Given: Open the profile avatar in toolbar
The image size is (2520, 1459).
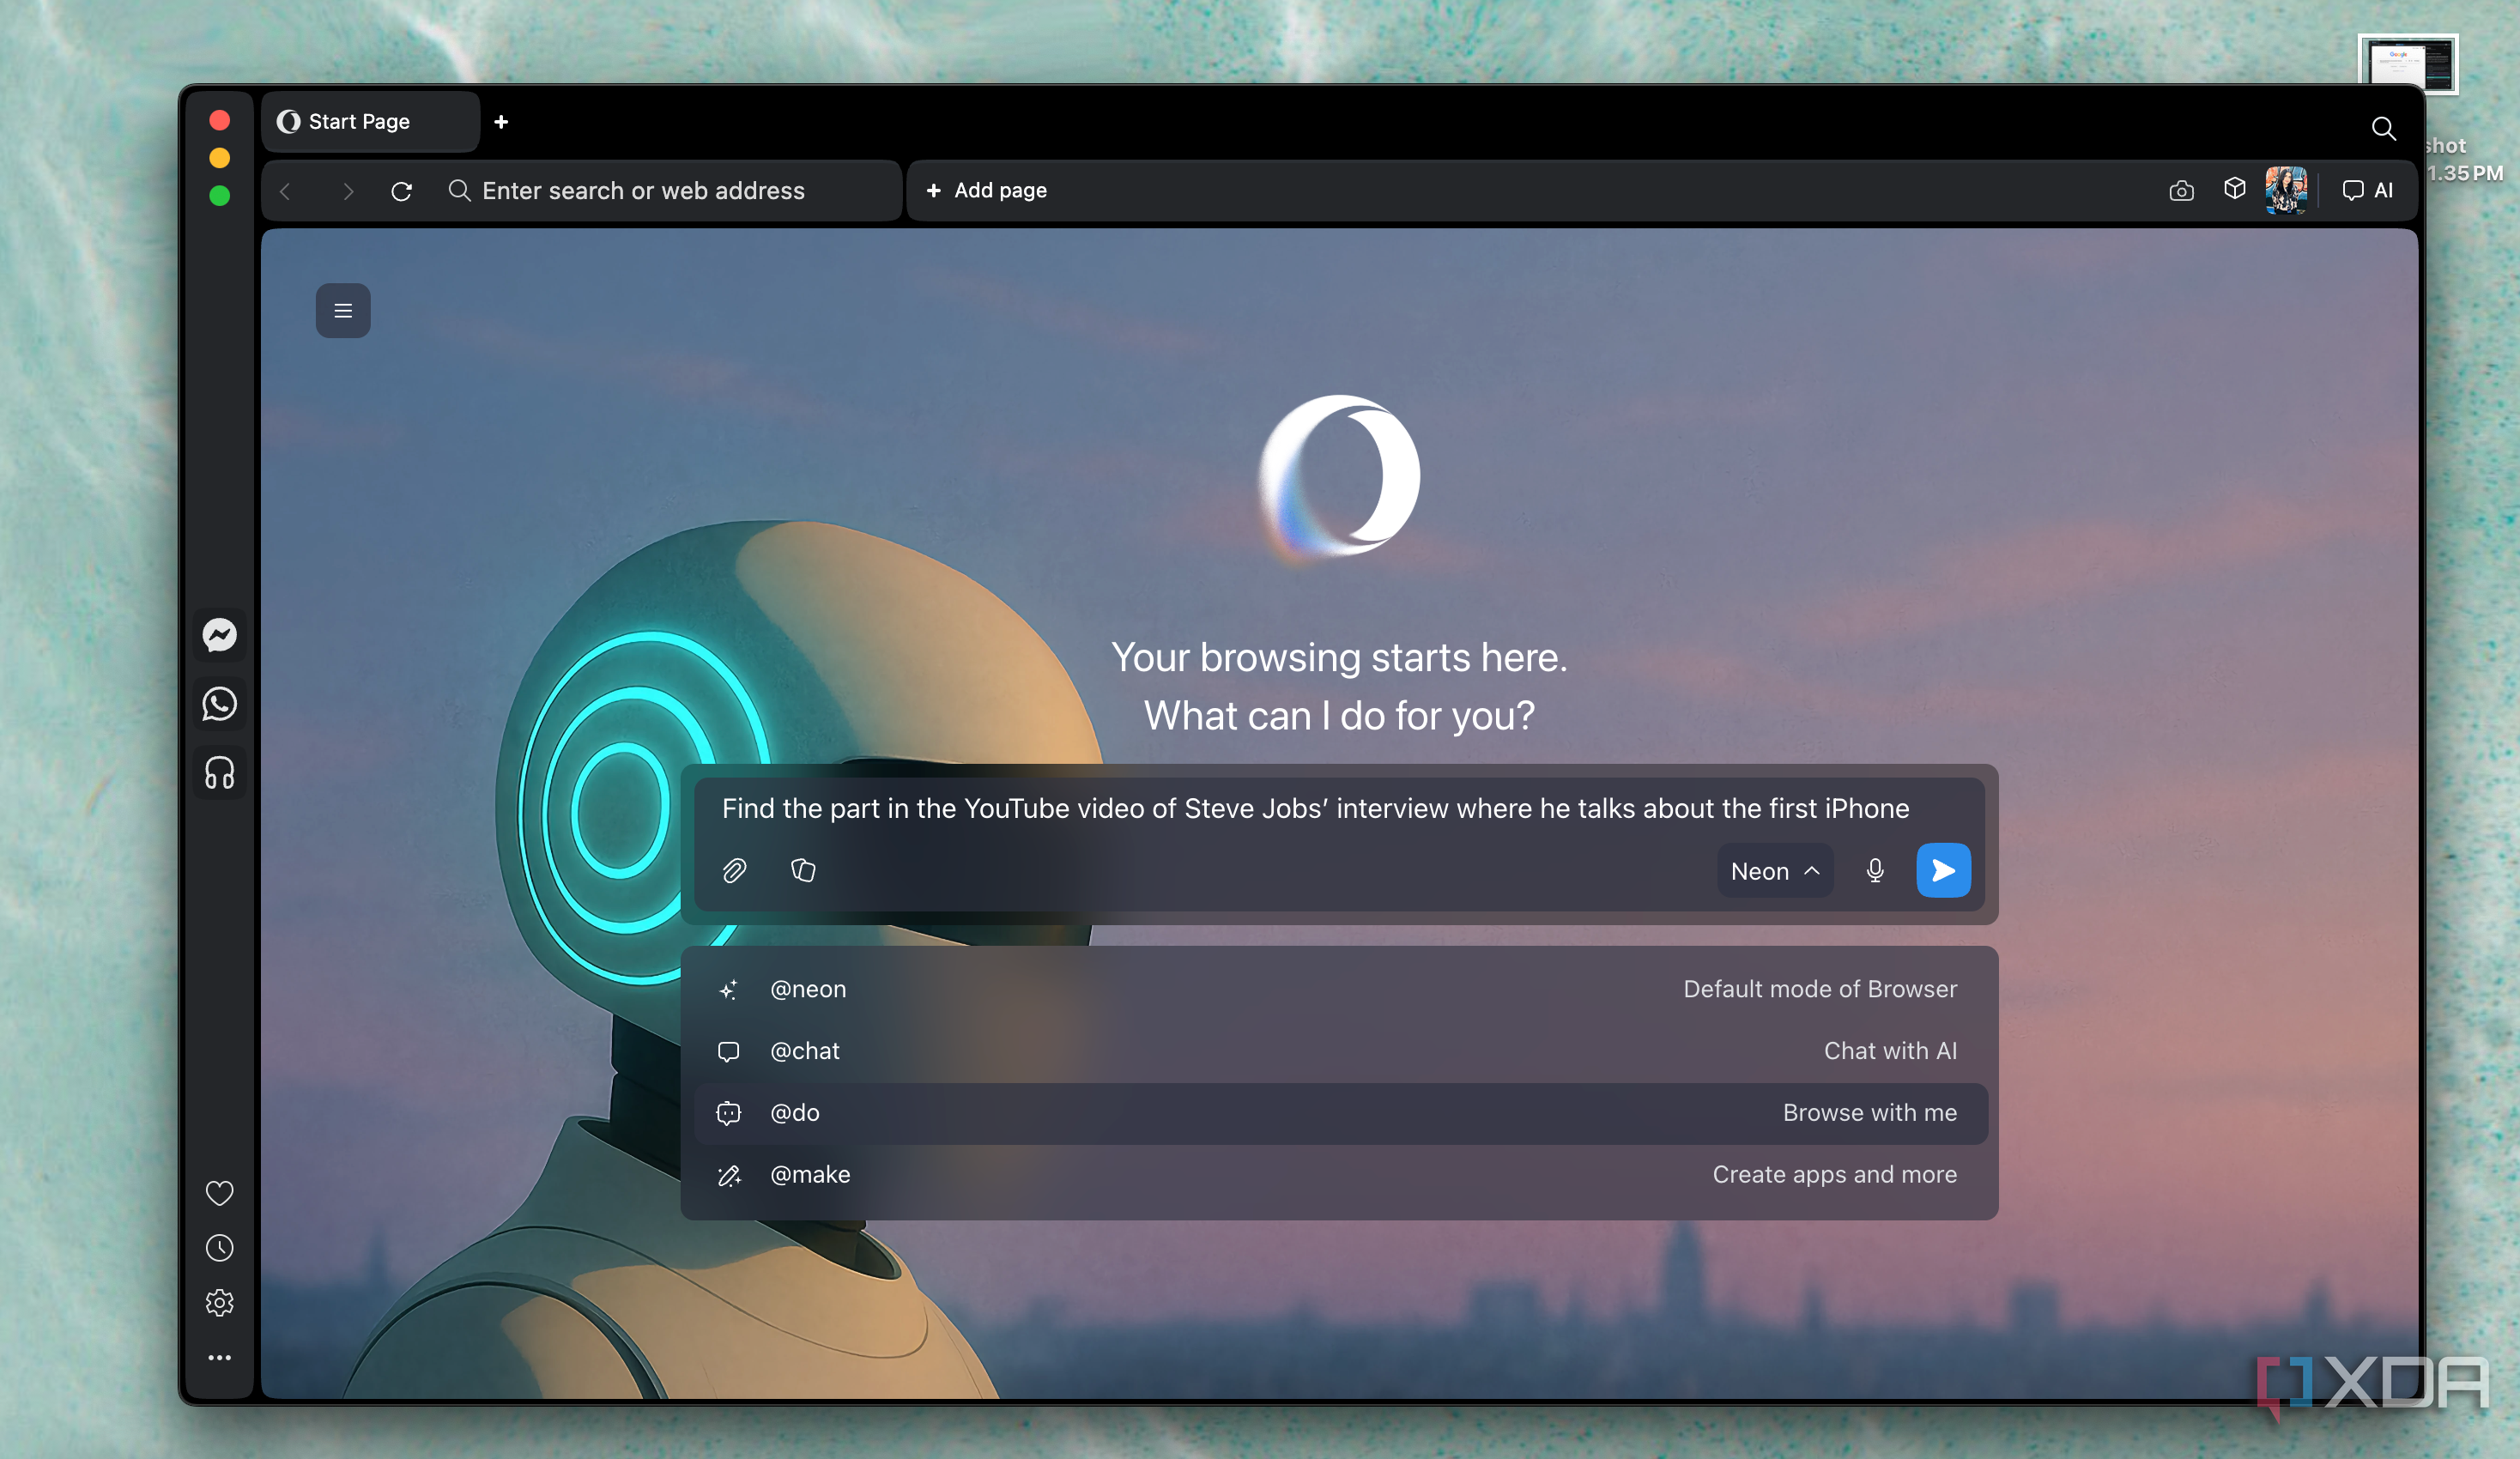Looking at the screenshot, I should tap(2286, 190).
